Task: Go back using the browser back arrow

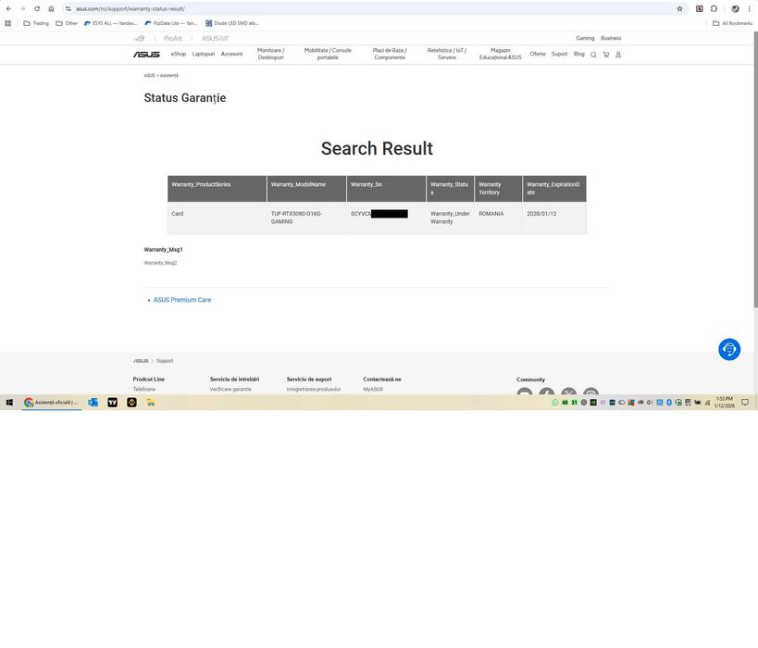Action: pos(8,8)
